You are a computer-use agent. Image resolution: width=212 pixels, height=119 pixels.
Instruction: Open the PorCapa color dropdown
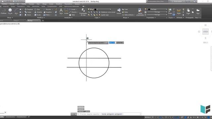(x=166, y=9)
